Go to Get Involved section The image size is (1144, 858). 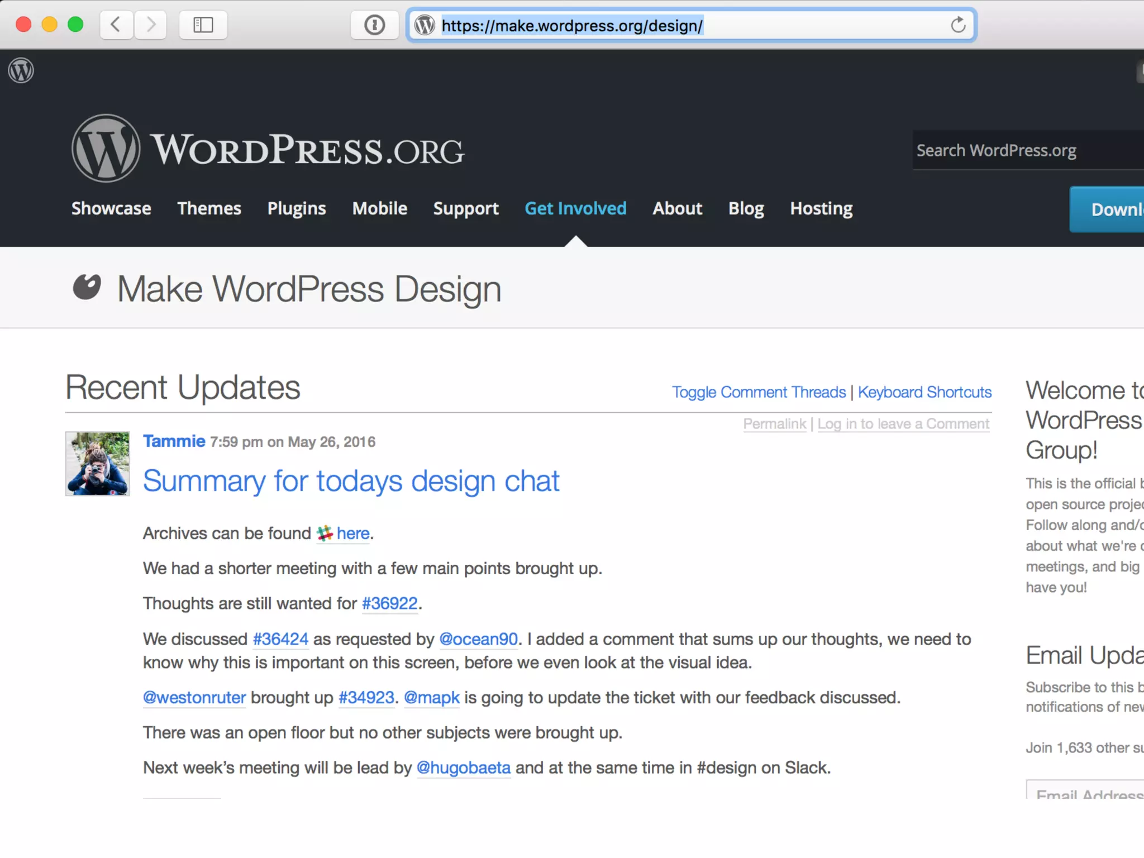[575, 208]
